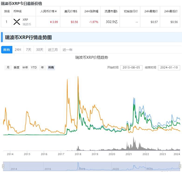Edit the start date field 2013-08-05
The image size is (182, 172).
(131, 68)
